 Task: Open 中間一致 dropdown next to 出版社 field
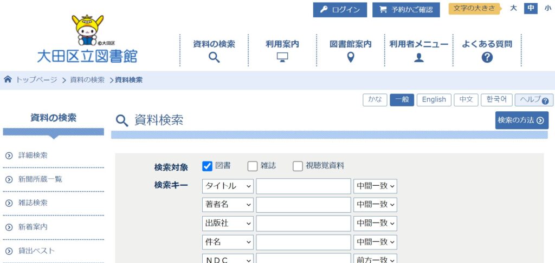click(x=375, y=223)
